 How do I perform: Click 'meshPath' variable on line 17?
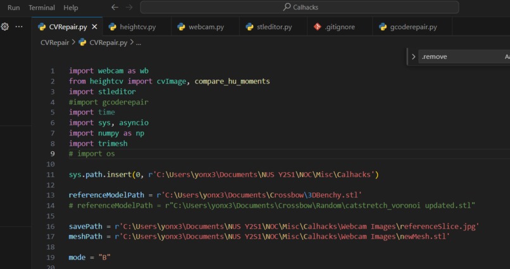pyautogui.click(x=85, y=237)
